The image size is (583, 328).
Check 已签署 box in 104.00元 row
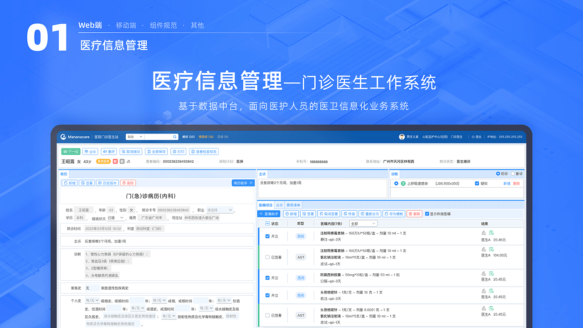click(267, 257)
